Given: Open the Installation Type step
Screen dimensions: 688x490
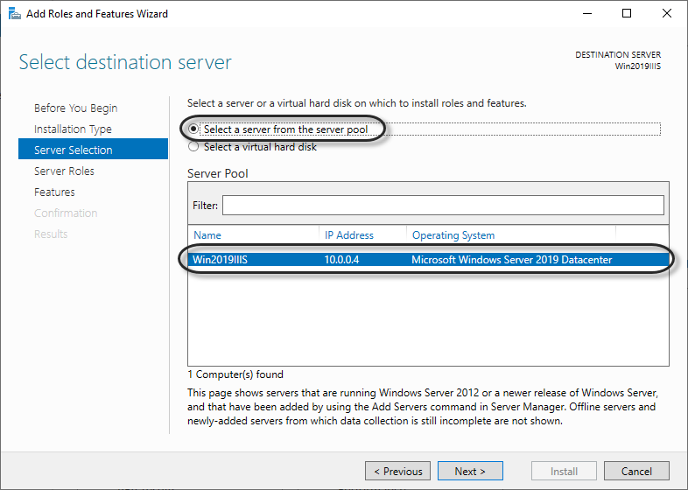Looking at the screenshot, I should (x=73, y=129).
